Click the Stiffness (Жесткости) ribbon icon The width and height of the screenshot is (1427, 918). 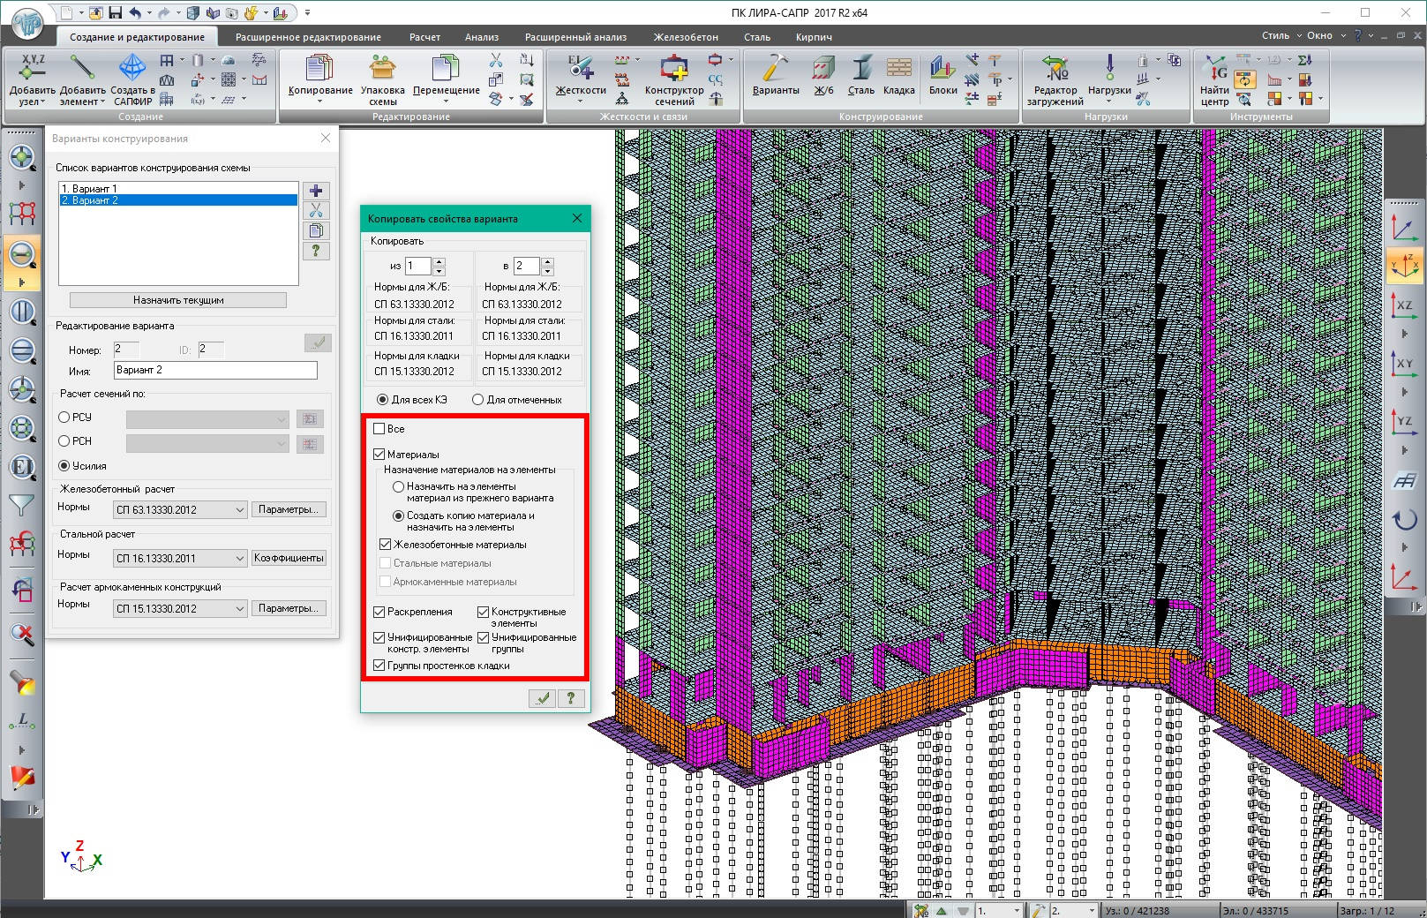pos(580,69)
